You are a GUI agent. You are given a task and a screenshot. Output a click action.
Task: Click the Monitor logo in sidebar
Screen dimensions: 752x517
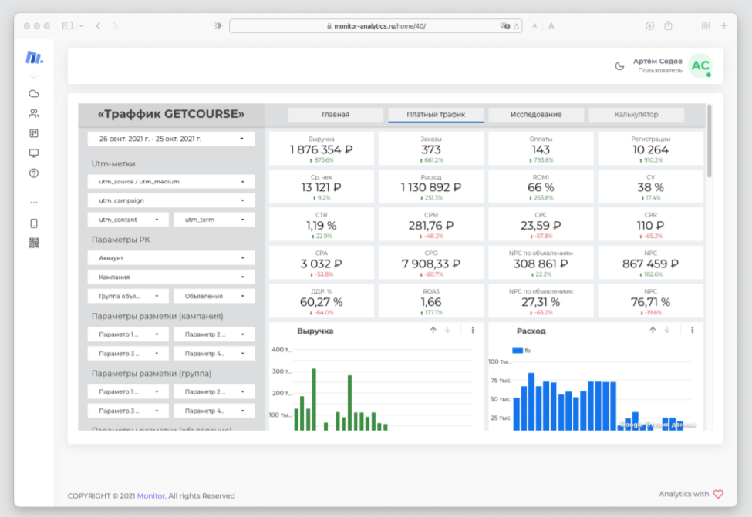click(x=34, y=58)
